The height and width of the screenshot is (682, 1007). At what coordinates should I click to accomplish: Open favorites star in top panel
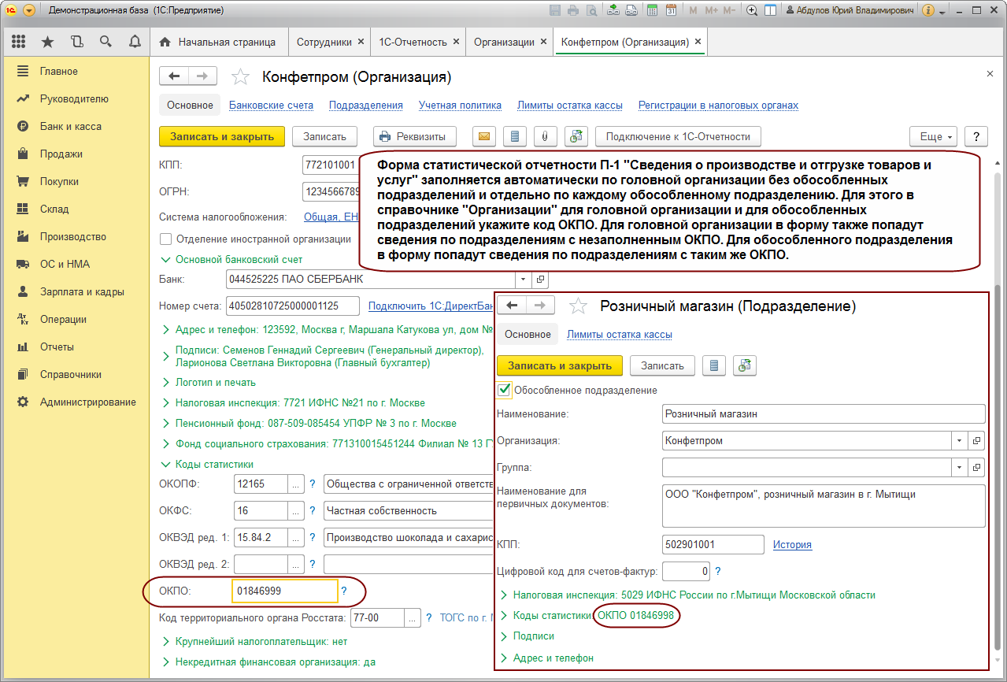[x=47, y=42]
